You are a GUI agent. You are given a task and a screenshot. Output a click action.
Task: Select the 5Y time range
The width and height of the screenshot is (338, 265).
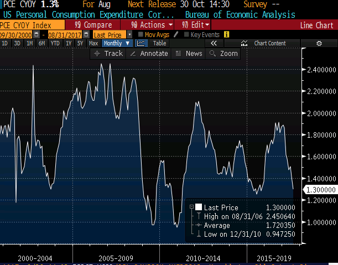80,43
